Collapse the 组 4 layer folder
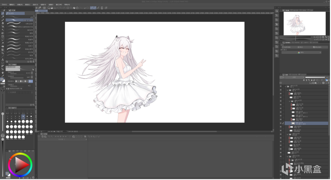Image resolution: width=331 pixels, height=180 pixels. click(x=288, y=90)
